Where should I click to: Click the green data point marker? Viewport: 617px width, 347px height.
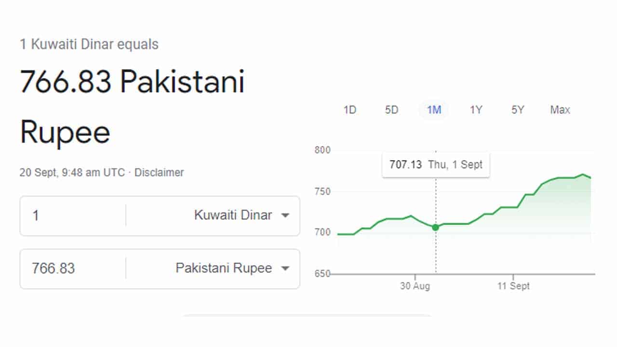tap(436, 227)
